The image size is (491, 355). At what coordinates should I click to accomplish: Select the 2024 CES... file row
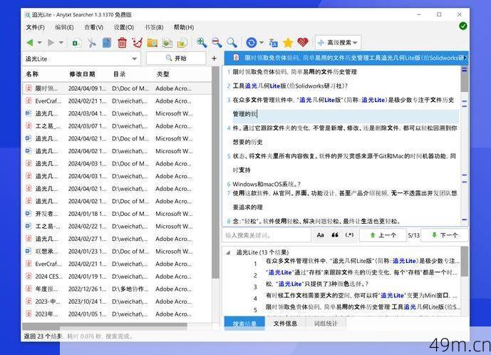pos(117,277)
